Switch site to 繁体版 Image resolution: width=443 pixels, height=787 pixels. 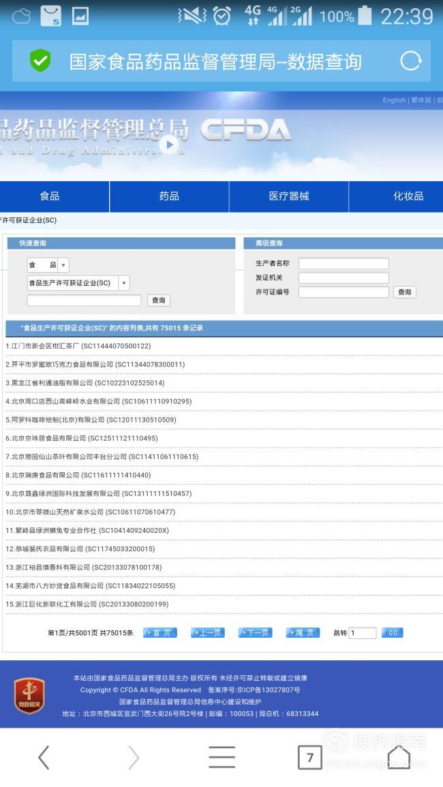click(x=421, y=100)
